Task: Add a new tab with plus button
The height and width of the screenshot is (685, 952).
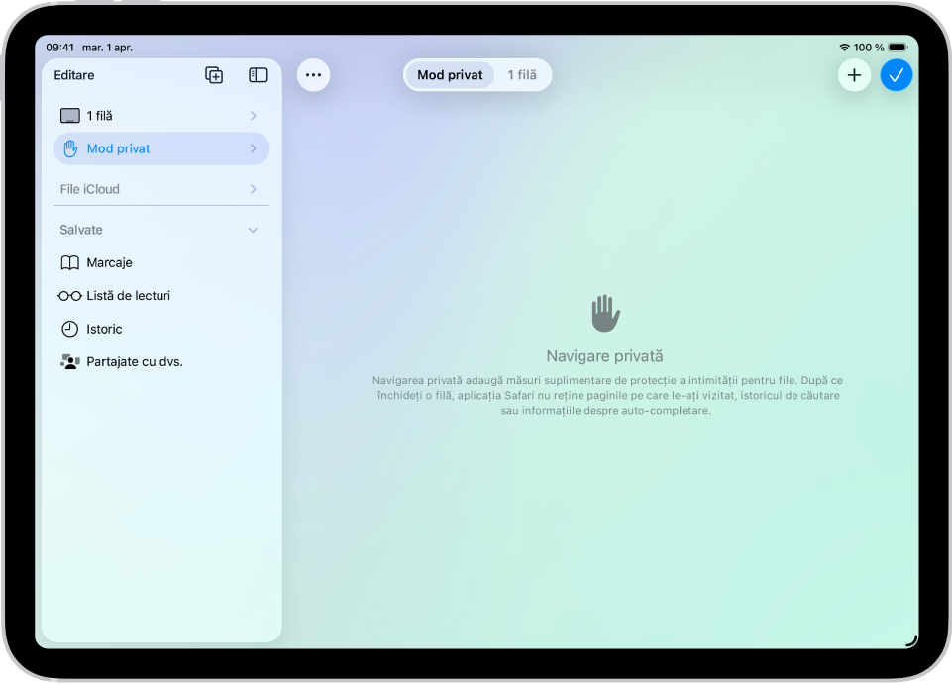Action: 854,75
